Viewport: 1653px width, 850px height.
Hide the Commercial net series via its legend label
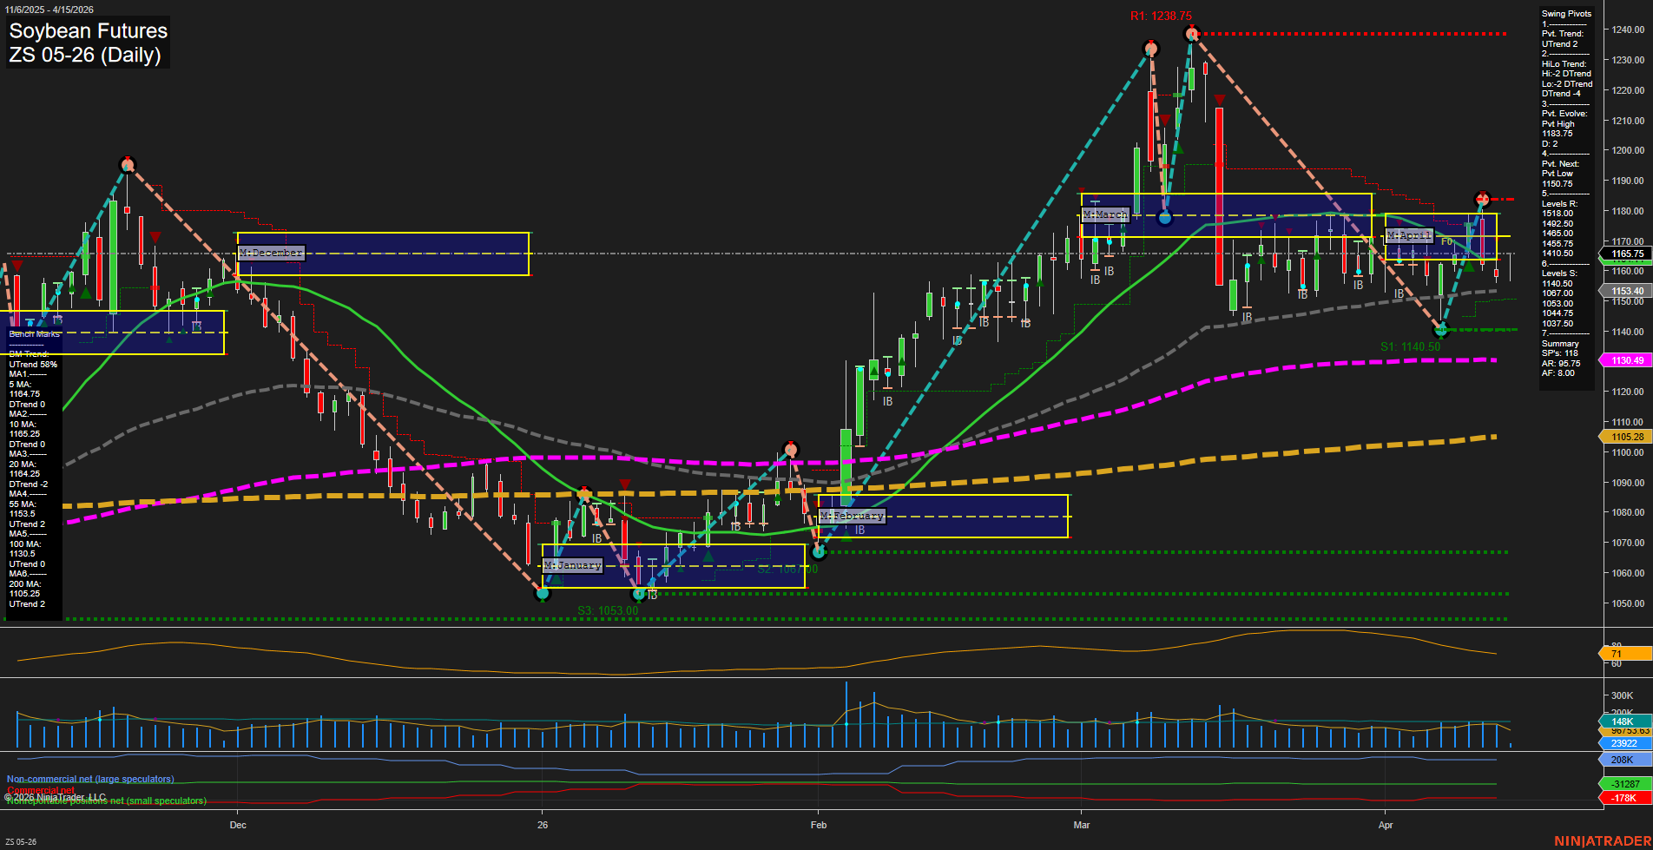click(40, 790)
